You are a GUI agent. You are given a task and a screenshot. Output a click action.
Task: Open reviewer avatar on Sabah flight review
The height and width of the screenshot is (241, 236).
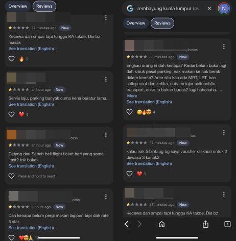(11, 135)
